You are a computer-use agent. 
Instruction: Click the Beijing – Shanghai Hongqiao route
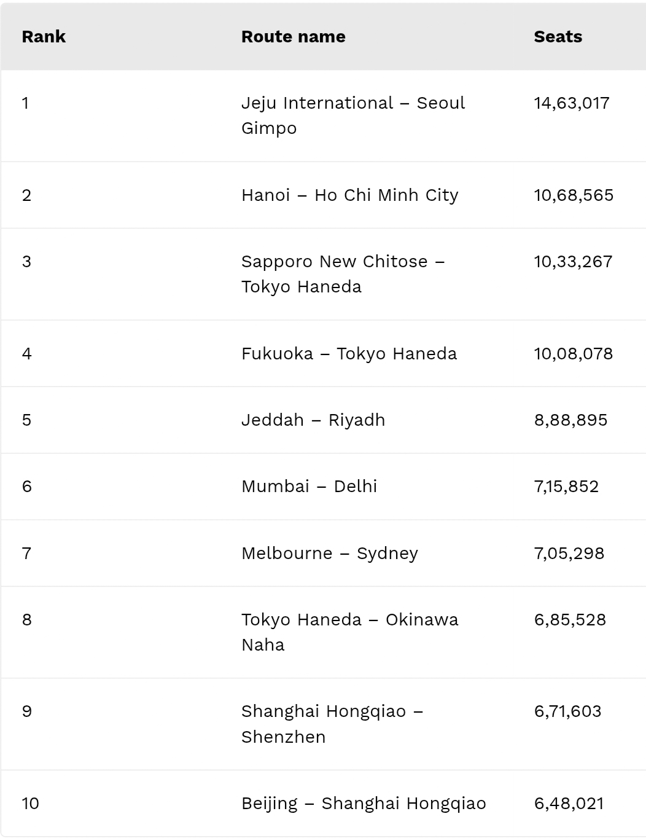[x=364, y=804]
